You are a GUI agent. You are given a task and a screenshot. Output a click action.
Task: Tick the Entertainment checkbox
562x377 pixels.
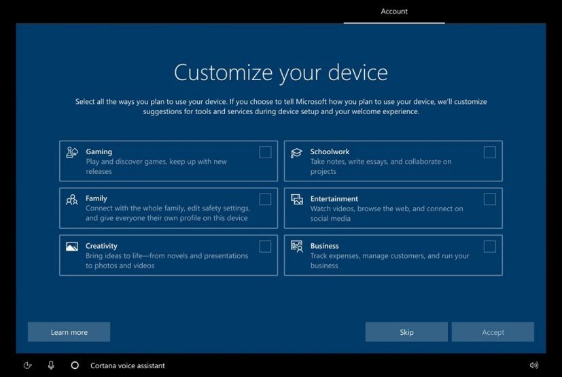489,199
